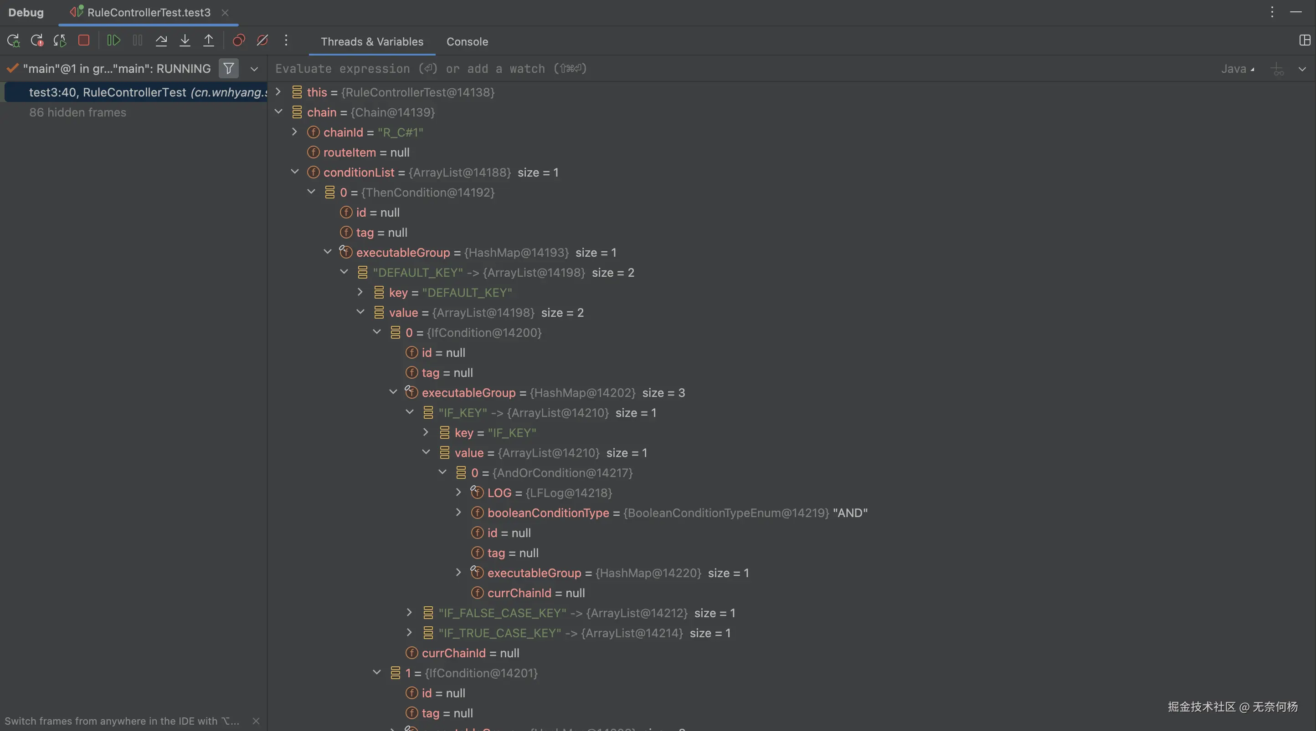Click the Step Out arrow
1316x731 pixels.
tap(208, 41)
